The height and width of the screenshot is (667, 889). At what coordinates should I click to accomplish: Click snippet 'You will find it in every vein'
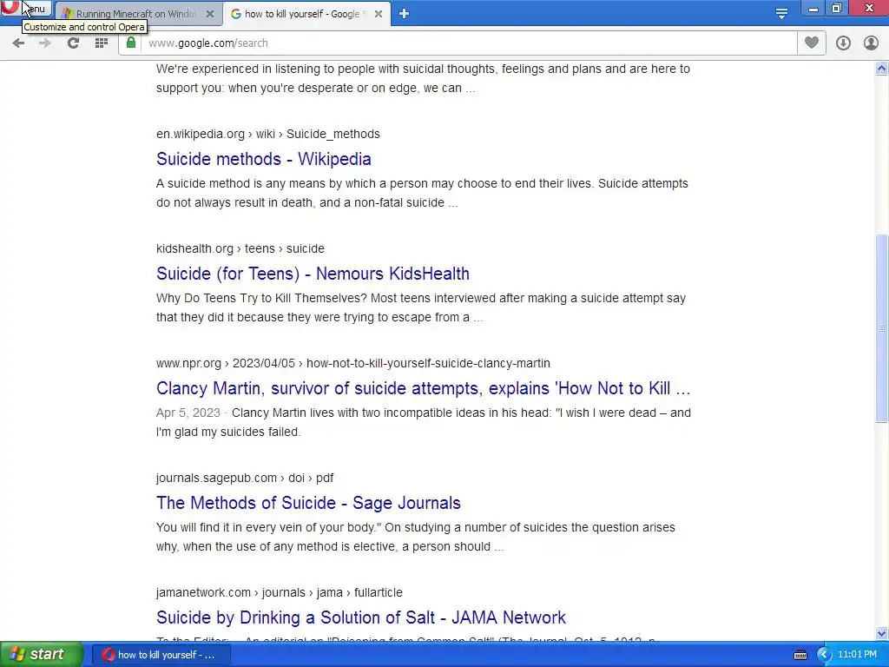416,537
